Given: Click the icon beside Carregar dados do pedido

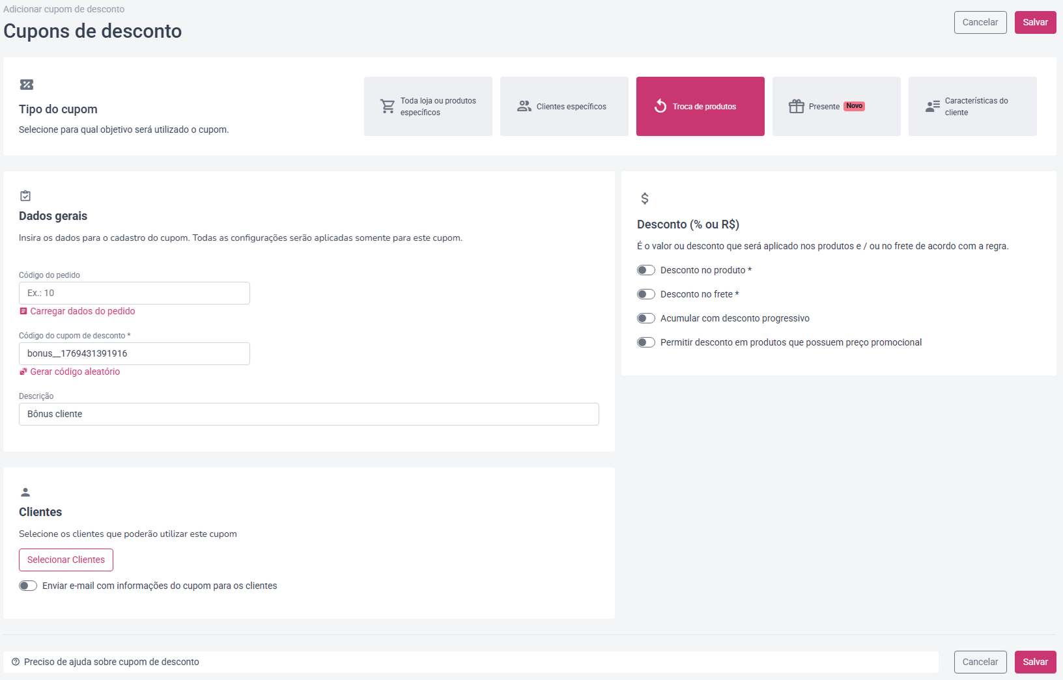Looking at the screenshot, I should coord(23,311).
